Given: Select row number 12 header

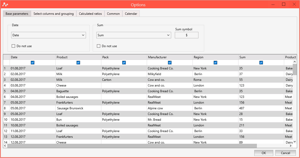Looking at the screenshot, I should click(x=6, y=131).
